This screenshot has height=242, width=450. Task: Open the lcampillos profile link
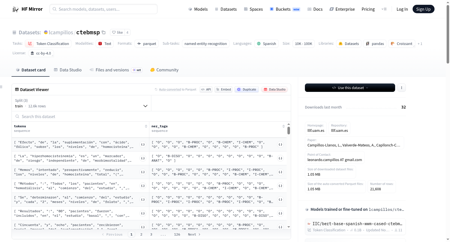pos(61,32)
